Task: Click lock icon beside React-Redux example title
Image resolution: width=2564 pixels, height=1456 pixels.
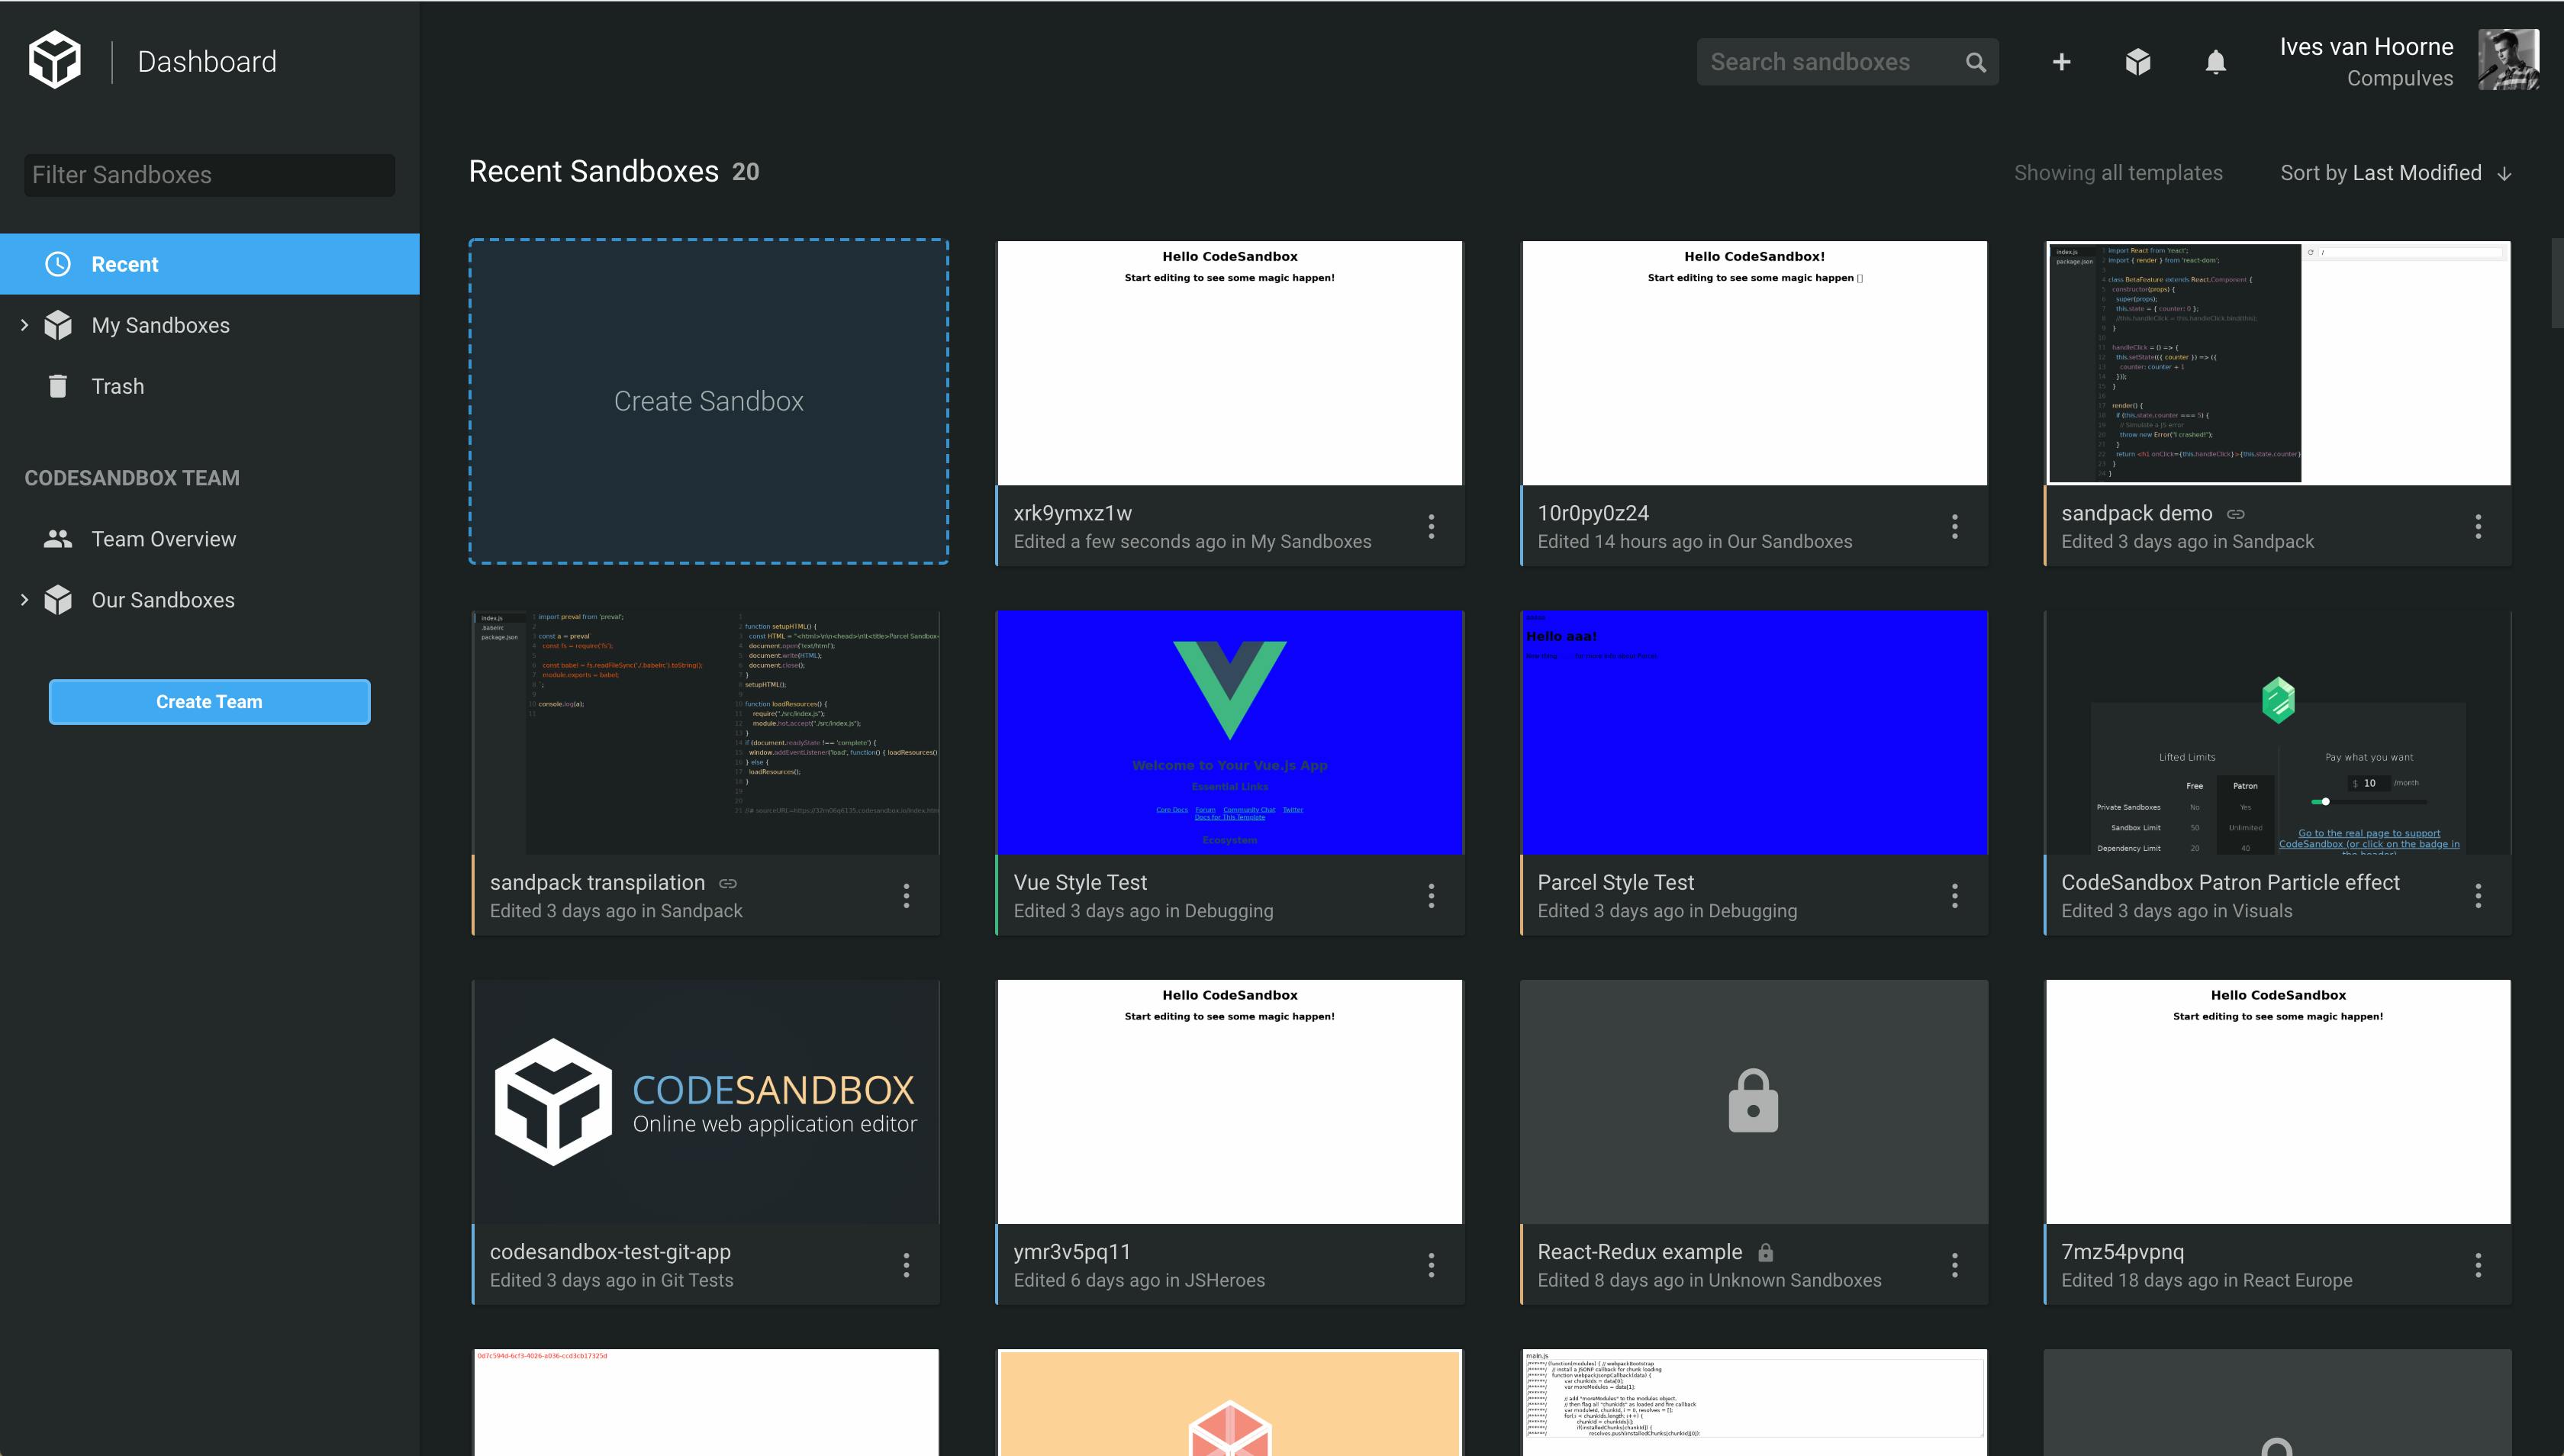Action: coord(1765,1252)
